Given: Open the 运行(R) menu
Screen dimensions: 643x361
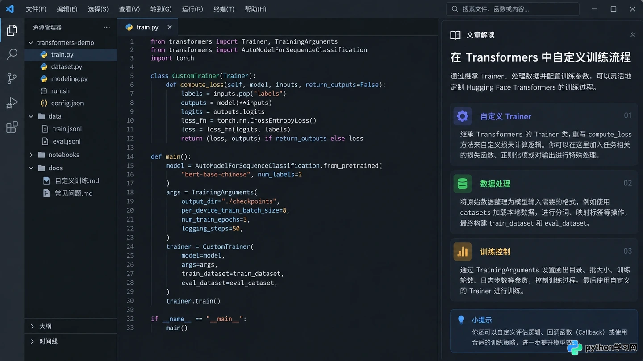Looking at the screenshot, I should pos(192,9).
